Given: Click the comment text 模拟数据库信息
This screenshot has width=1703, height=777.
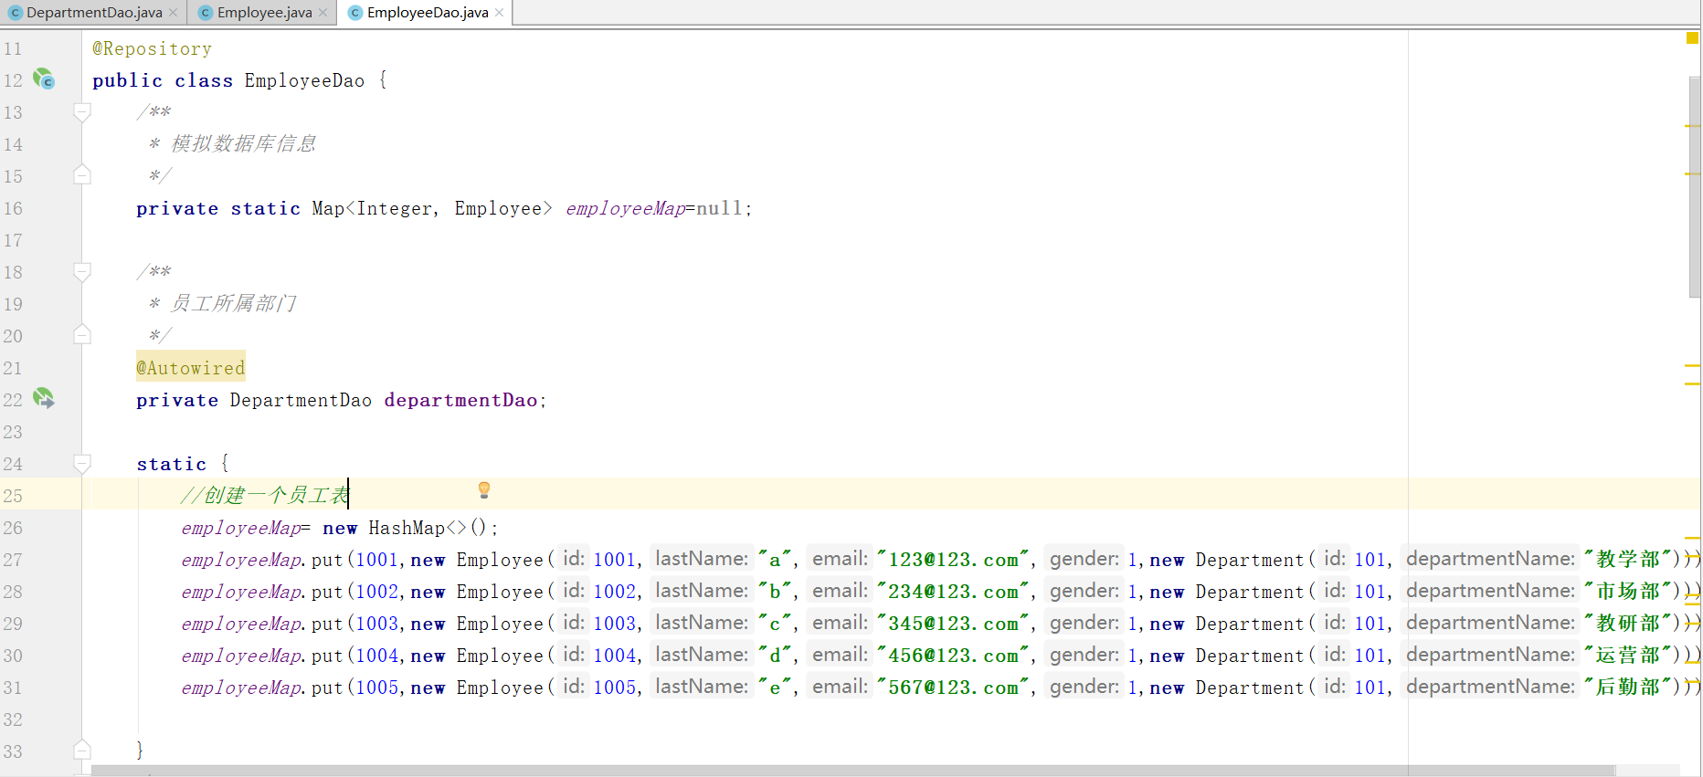Looking at the screenshot, I should (x=243, y=143).
